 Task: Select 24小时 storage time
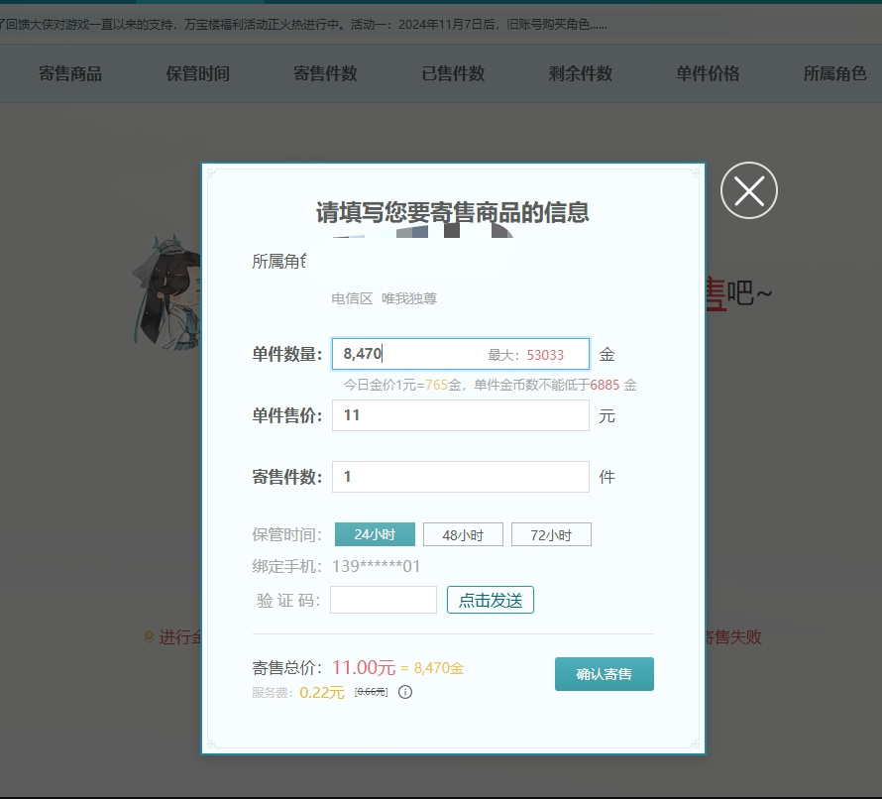[375, 534]
